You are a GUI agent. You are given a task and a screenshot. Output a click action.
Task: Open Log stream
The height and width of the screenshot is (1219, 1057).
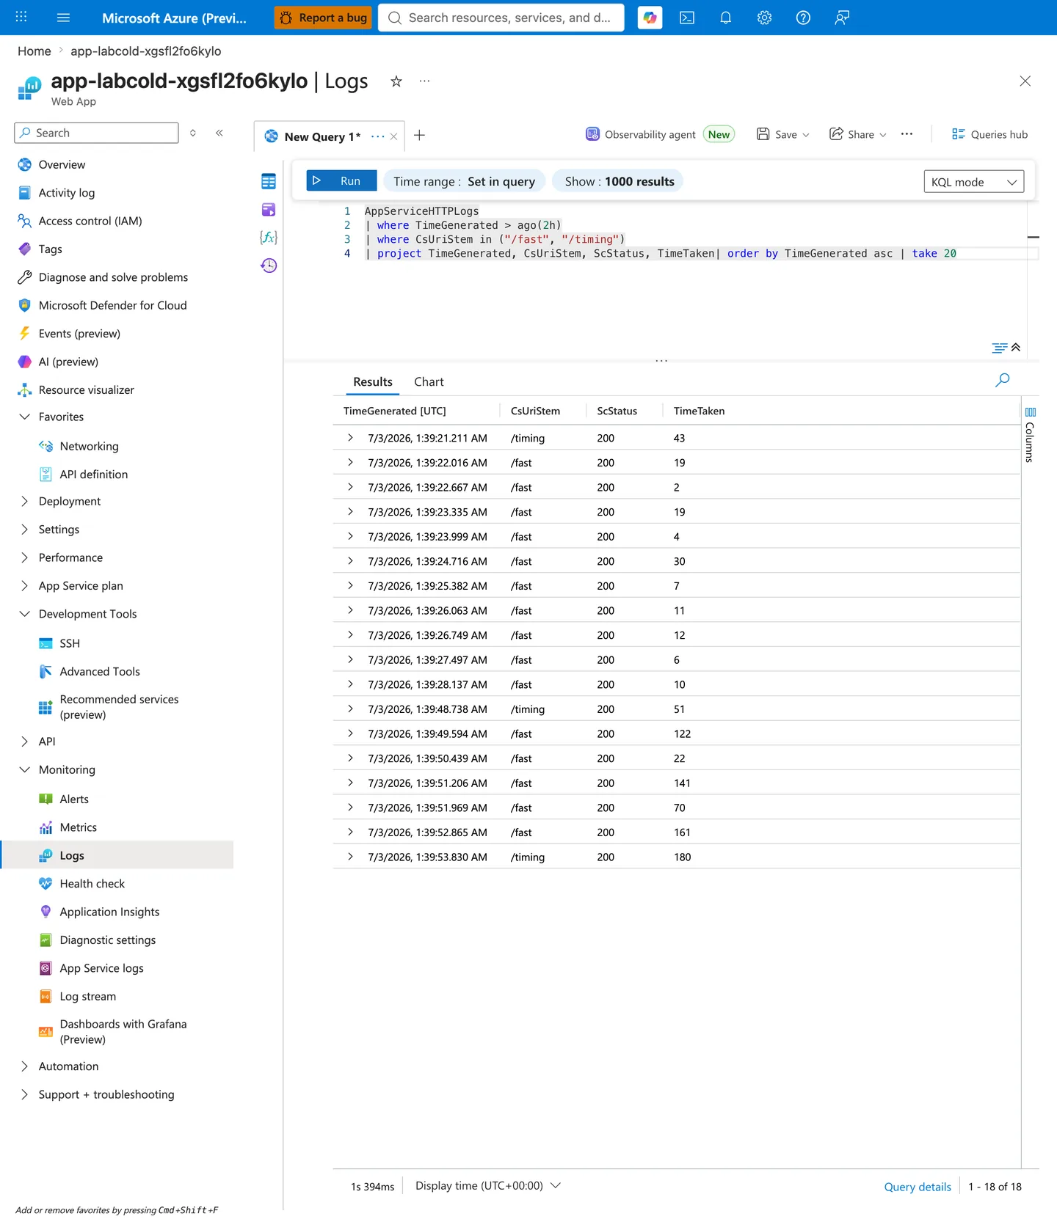[x=88, y=996]
